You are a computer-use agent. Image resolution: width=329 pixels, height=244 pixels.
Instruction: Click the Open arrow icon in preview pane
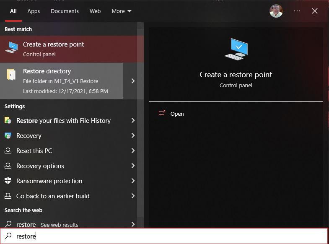[x=162, y=113]
